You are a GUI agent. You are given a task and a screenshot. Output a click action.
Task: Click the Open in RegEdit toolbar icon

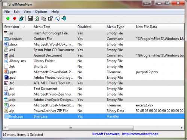pyautogui.click(x=21, y=19)
